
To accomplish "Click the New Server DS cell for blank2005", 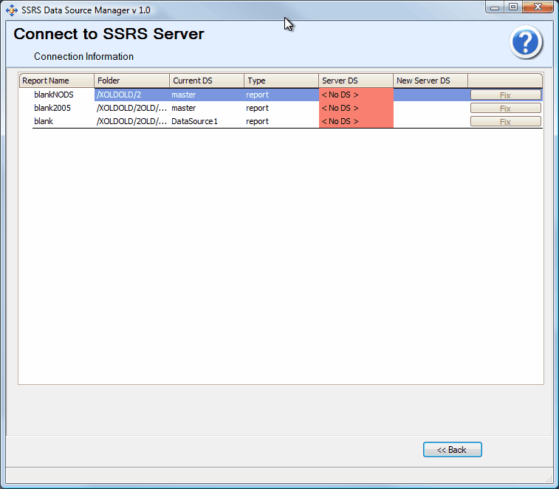I will 431,108.
